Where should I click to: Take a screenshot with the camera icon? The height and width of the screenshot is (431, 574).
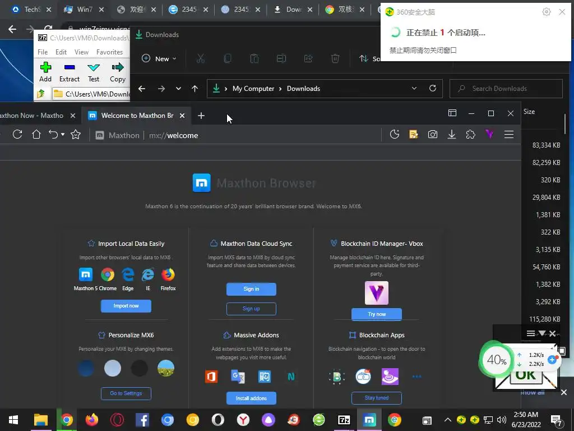433,135
